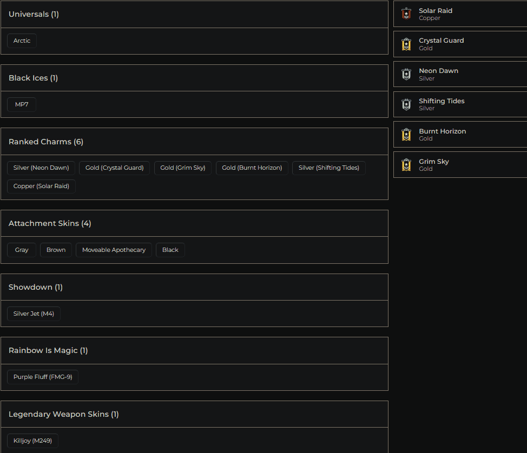Expand the Attachment Skins (4) header
Image resolution: width=527 pixels, height=453 pixels.
click(x=194, y=223)
